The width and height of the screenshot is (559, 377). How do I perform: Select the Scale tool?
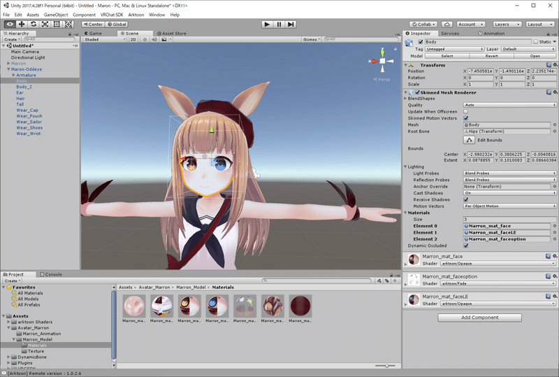pos(45,24)
